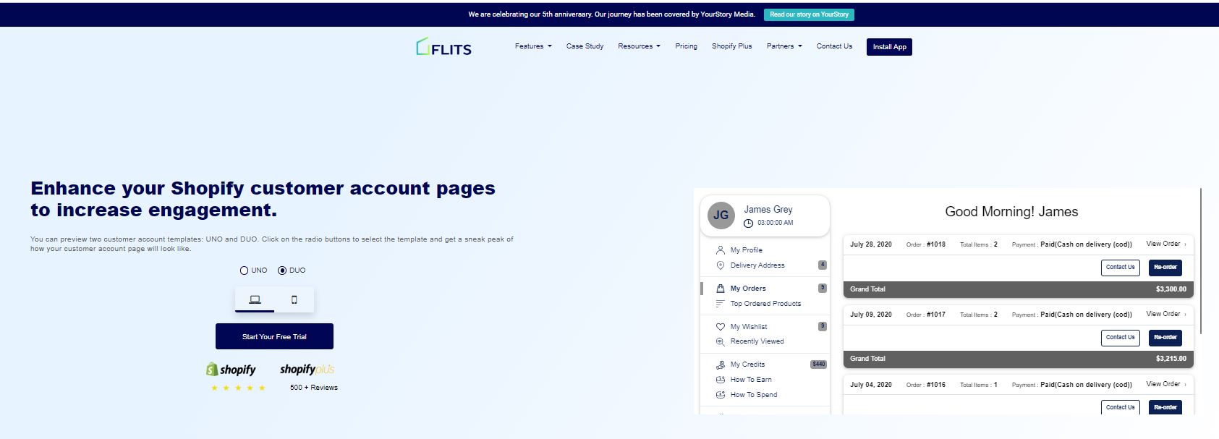Click the five-star rating row

tap(238, 388)
